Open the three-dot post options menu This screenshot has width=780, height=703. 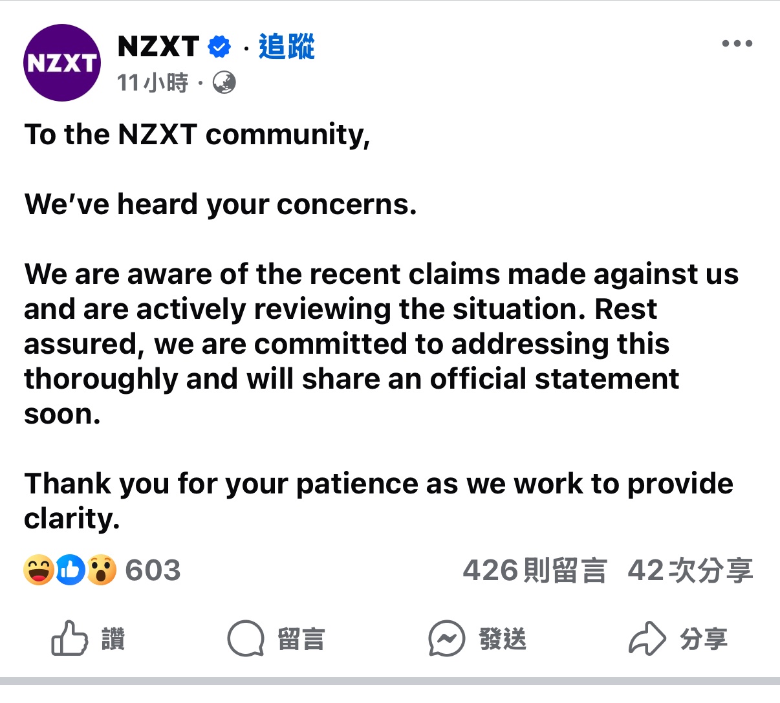click(x=737, y=44)
